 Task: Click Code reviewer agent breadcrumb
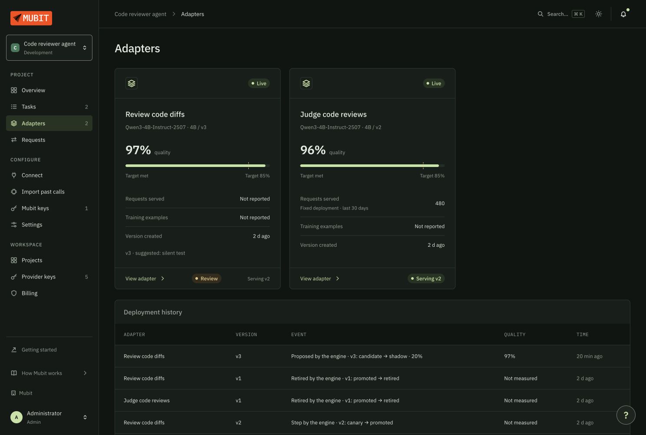(140, 14)
